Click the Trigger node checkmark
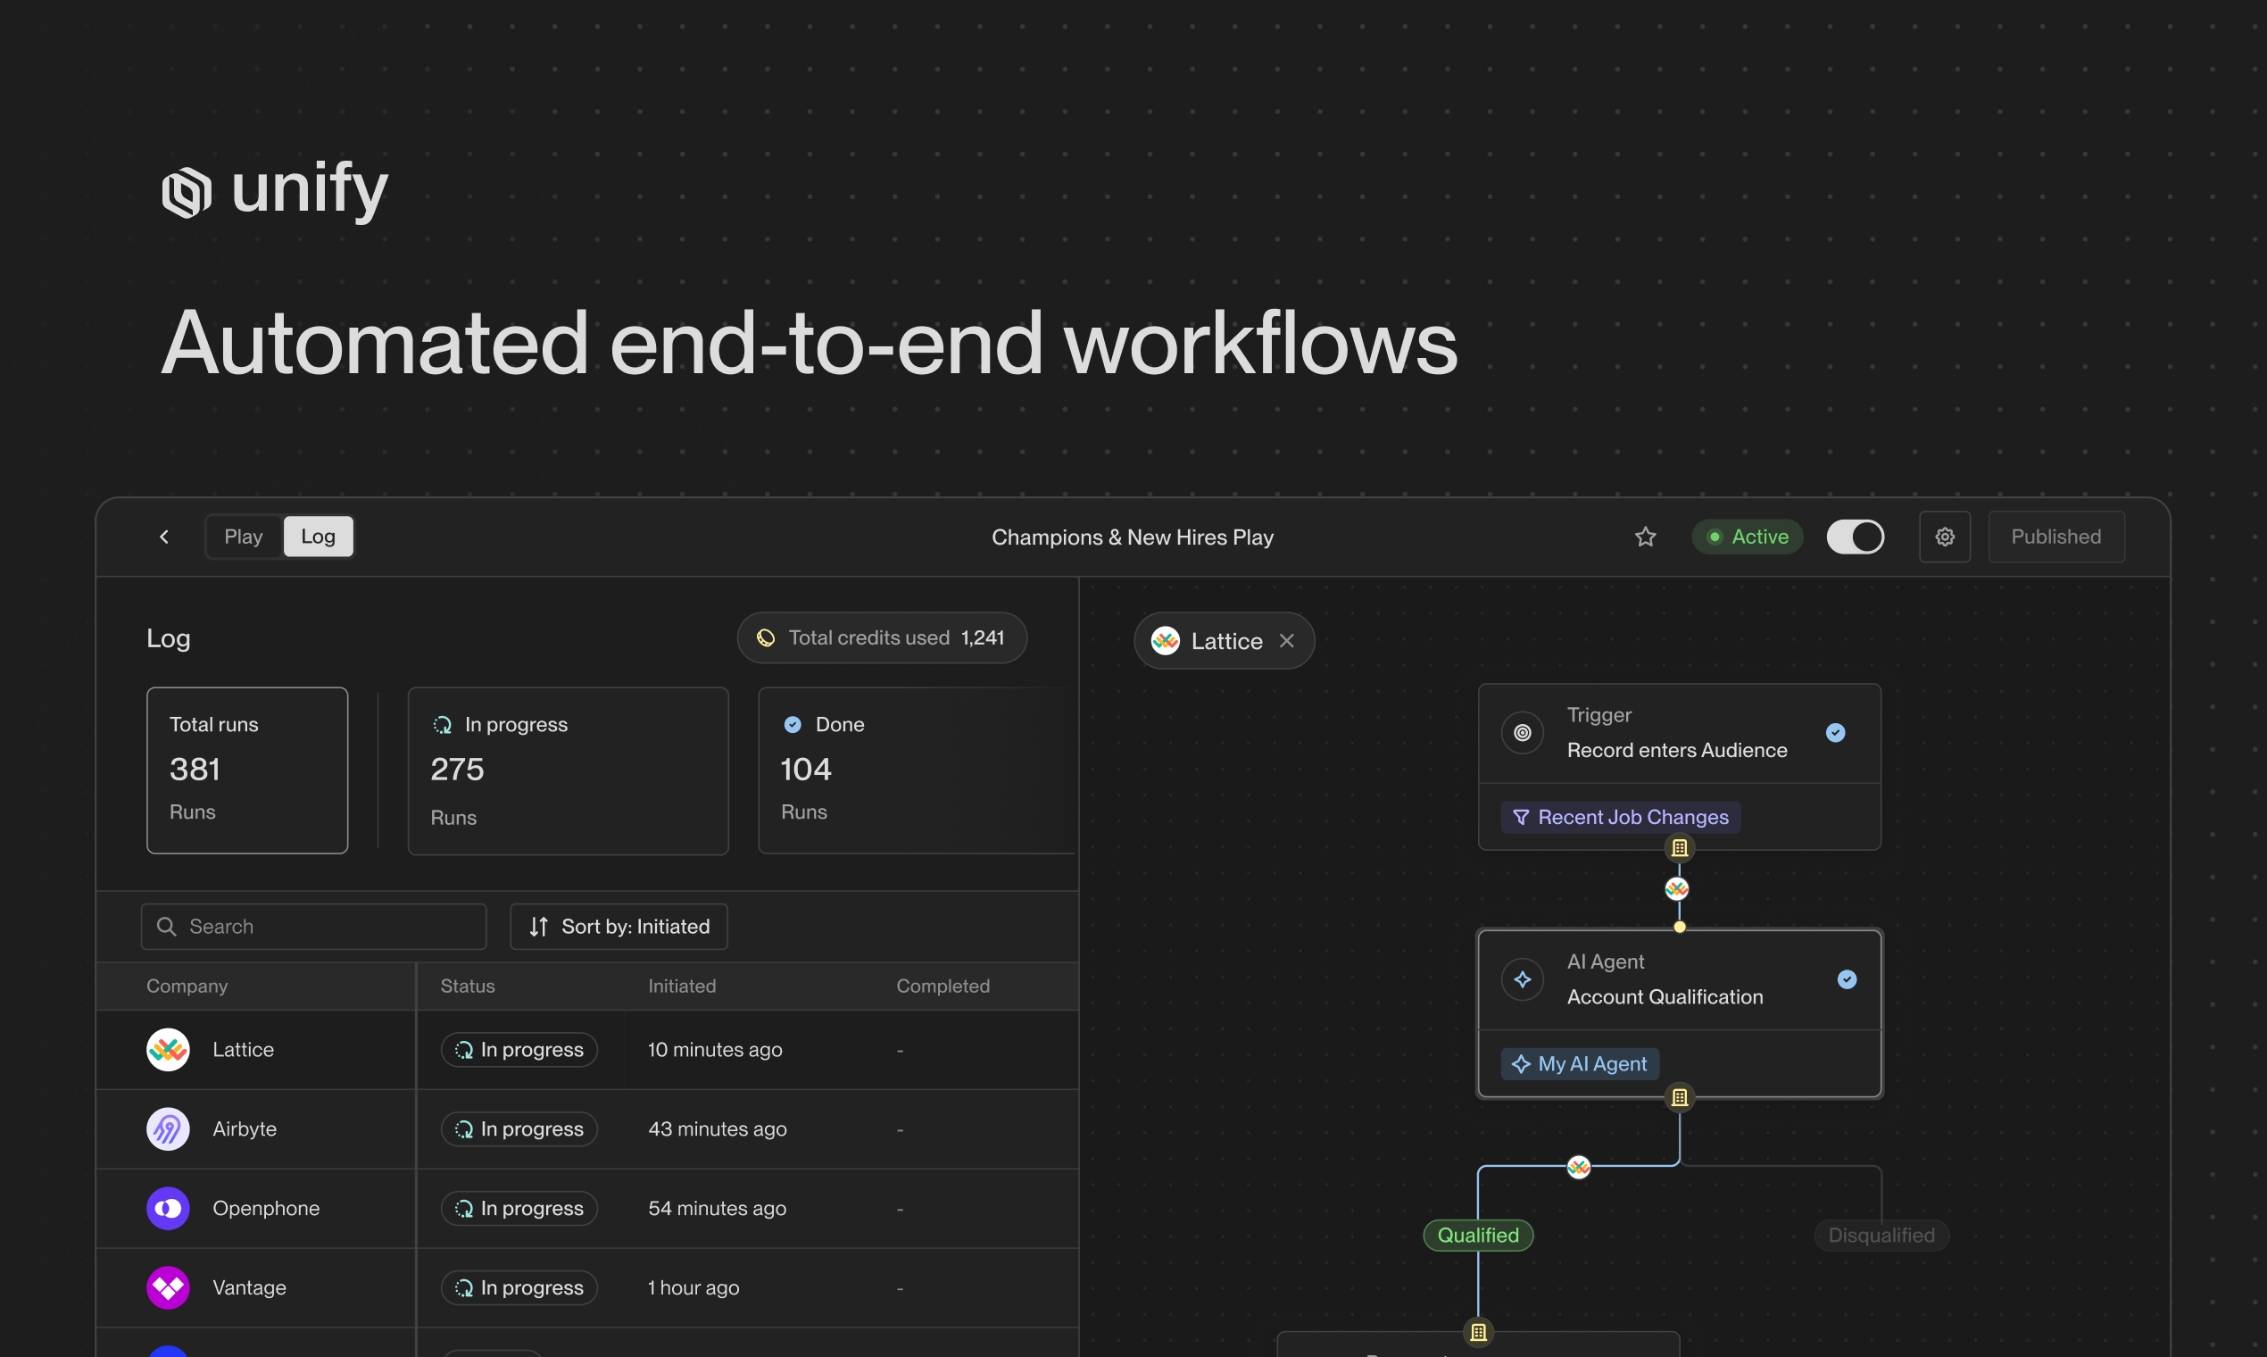 (x=1835, y=732)
